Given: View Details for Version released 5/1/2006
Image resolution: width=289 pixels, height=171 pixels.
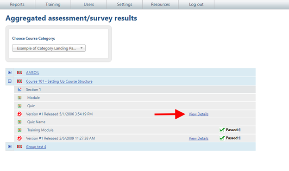Looking at the screenshot, I should pos(199,114).
